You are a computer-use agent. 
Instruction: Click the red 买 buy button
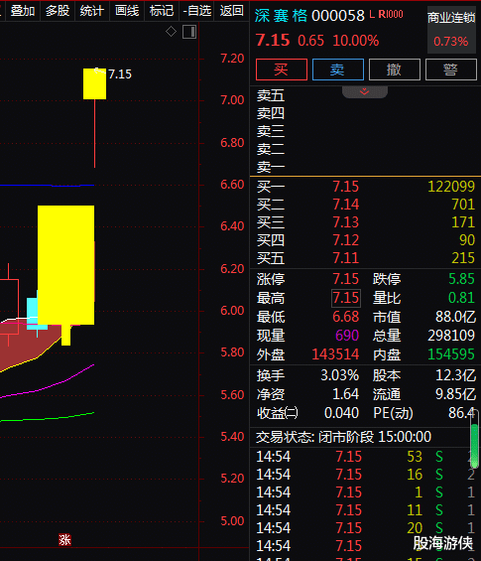tap(282, 70)
